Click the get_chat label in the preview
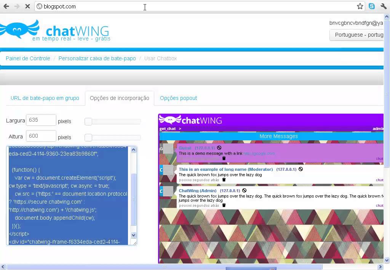 tap(168, 129)
